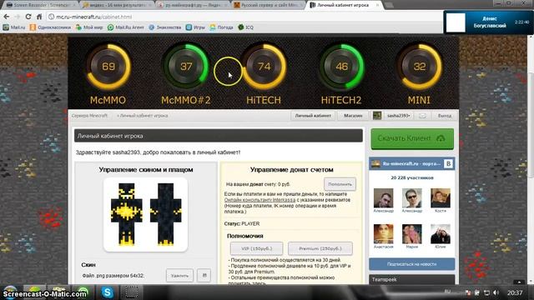Open the messages envelope icon

pyautogui.click(x=422, y=116)
